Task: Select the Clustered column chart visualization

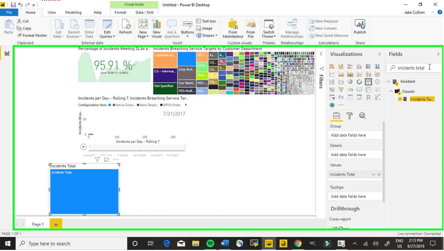Action: 359,66
